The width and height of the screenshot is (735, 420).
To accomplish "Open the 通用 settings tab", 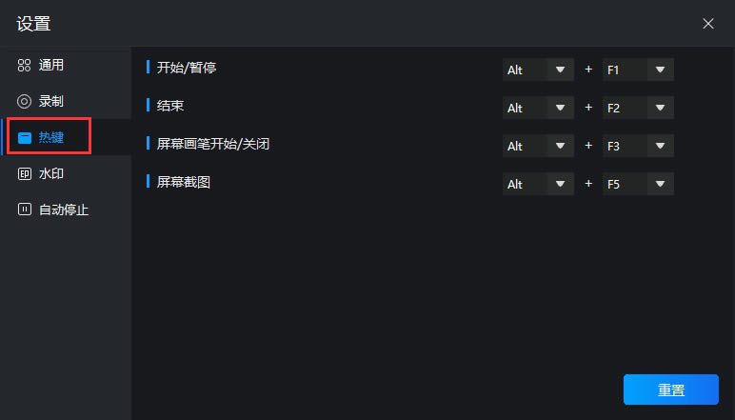I will (x=51, y=66).
